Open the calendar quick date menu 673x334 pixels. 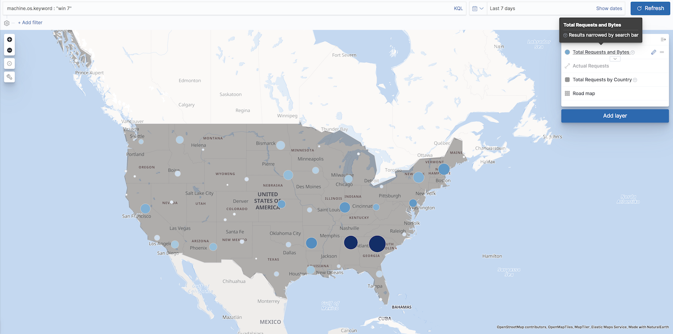(478, 9)
